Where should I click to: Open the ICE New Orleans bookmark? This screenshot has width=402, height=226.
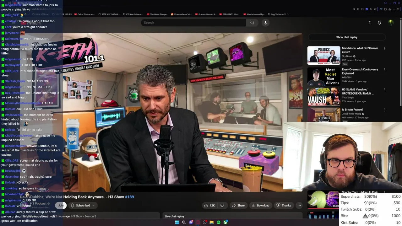133,14
